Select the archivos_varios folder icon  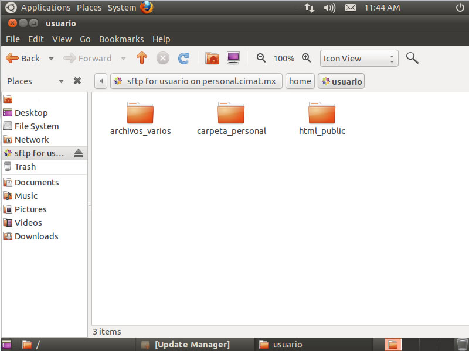point(140,113)
